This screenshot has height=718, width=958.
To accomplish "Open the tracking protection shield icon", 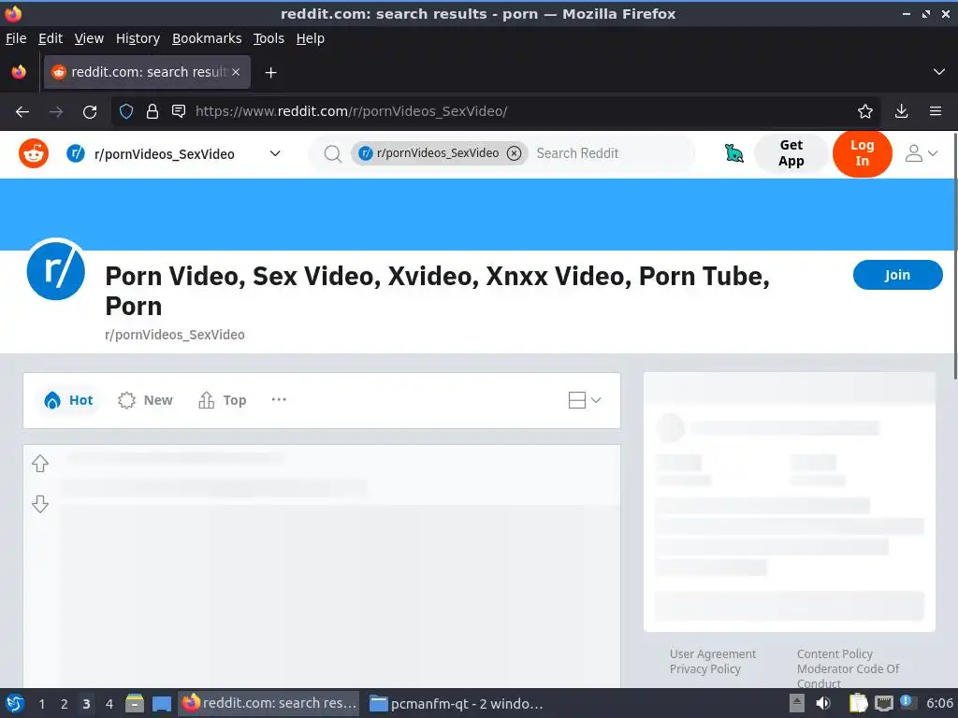I will click(126, 112).
